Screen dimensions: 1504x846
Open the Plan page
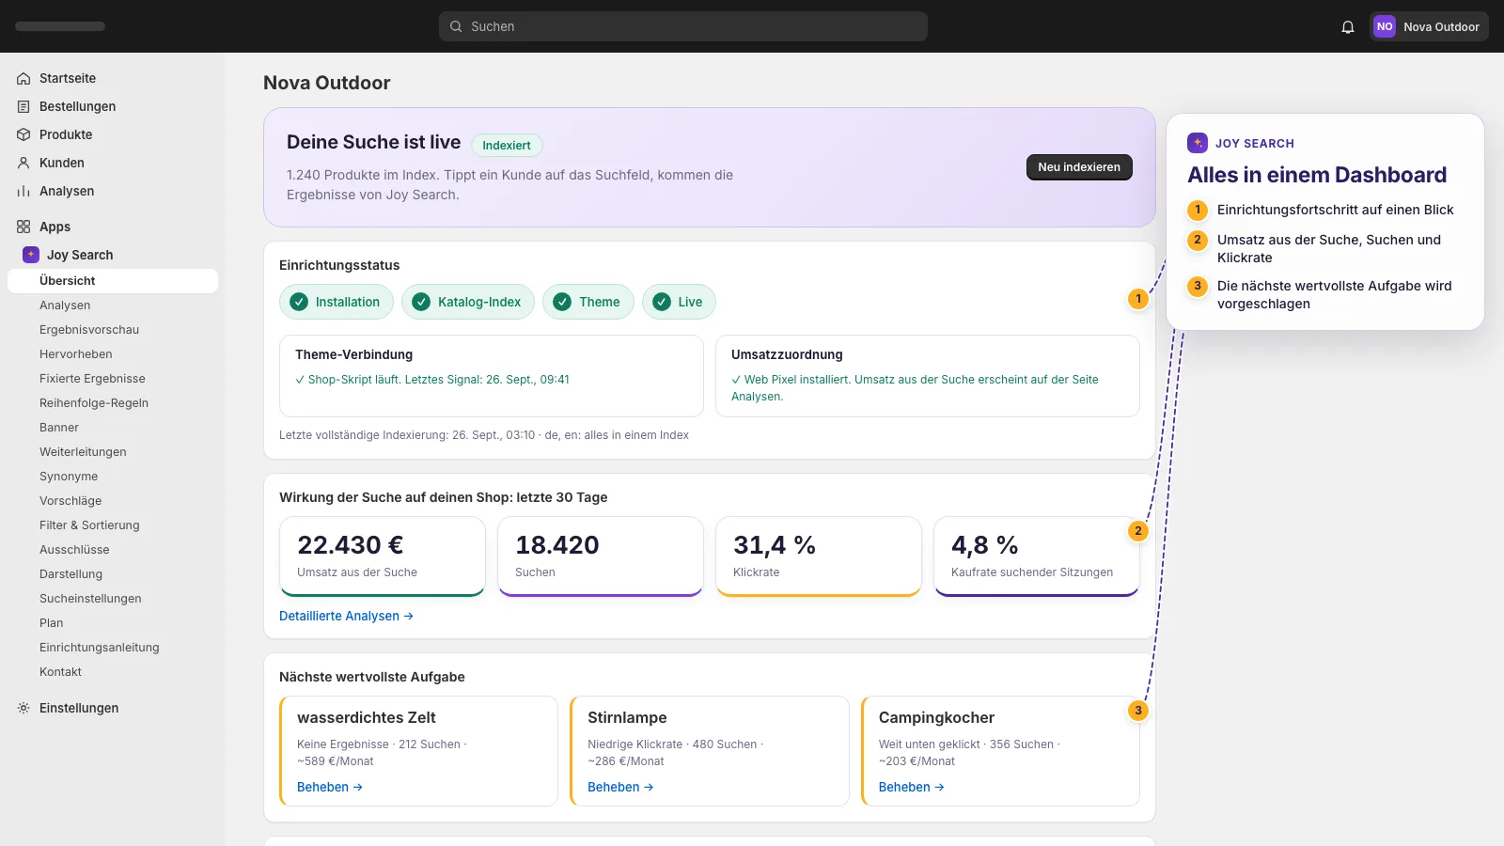pos(113,623)
